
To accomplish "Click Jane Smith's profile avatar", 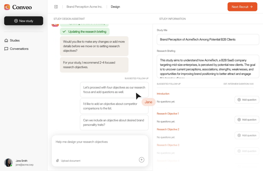I will [x=8, y=163].
